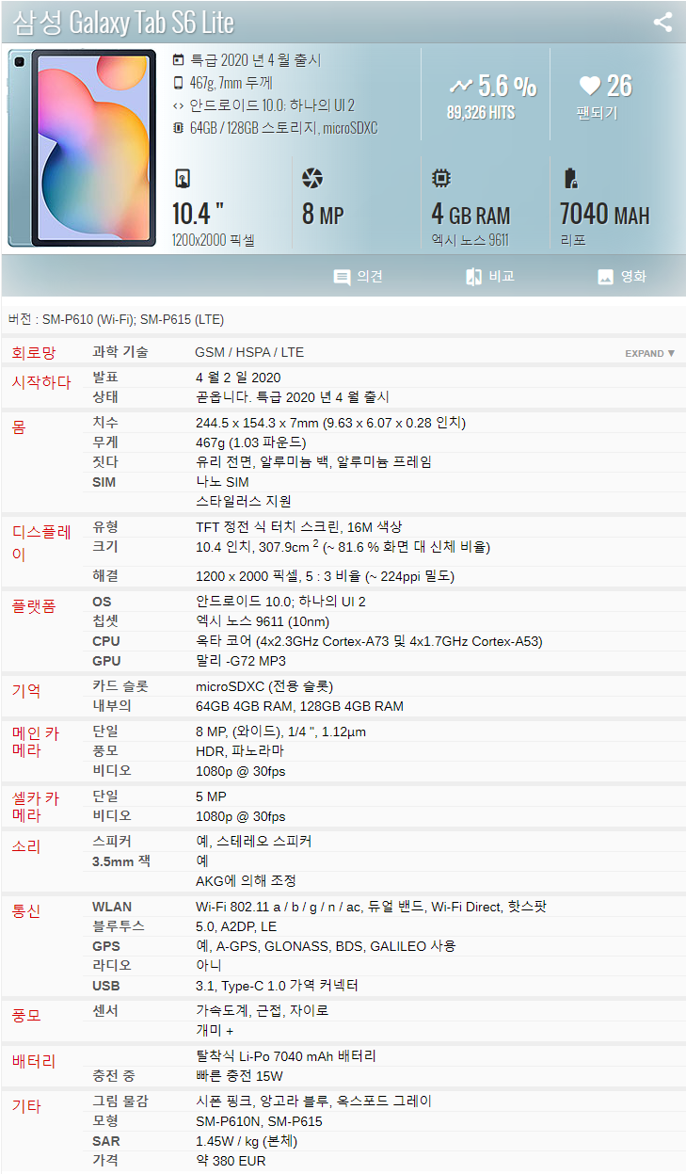Click the 짓다 build label
Viewport: 686px width, 1174px height.
click(105, 462)
